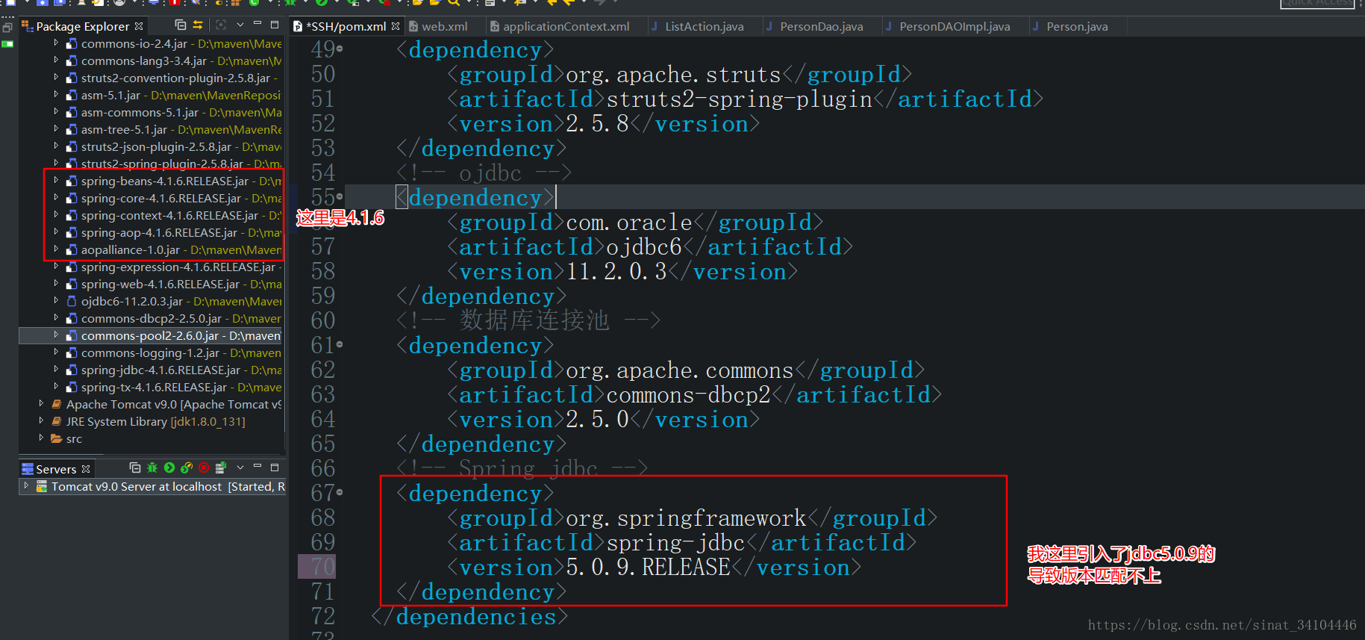The image size is (1365, 640).
Task: Expand struts2-convention-plugin-2.5.8.jar node
Action: tap(56, 78)
